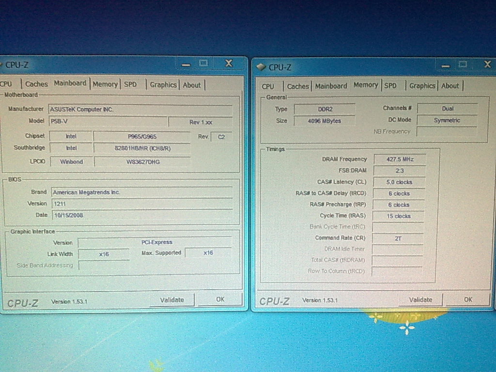
Task: Click the CAS# Latency value 5.0 clocks
Action: [399, 182]
